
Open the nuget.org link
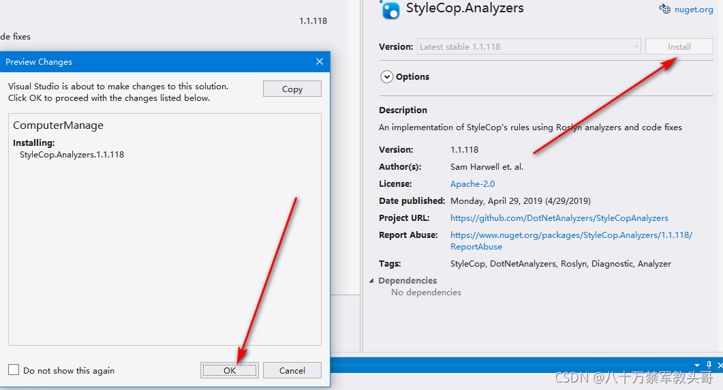694,10
